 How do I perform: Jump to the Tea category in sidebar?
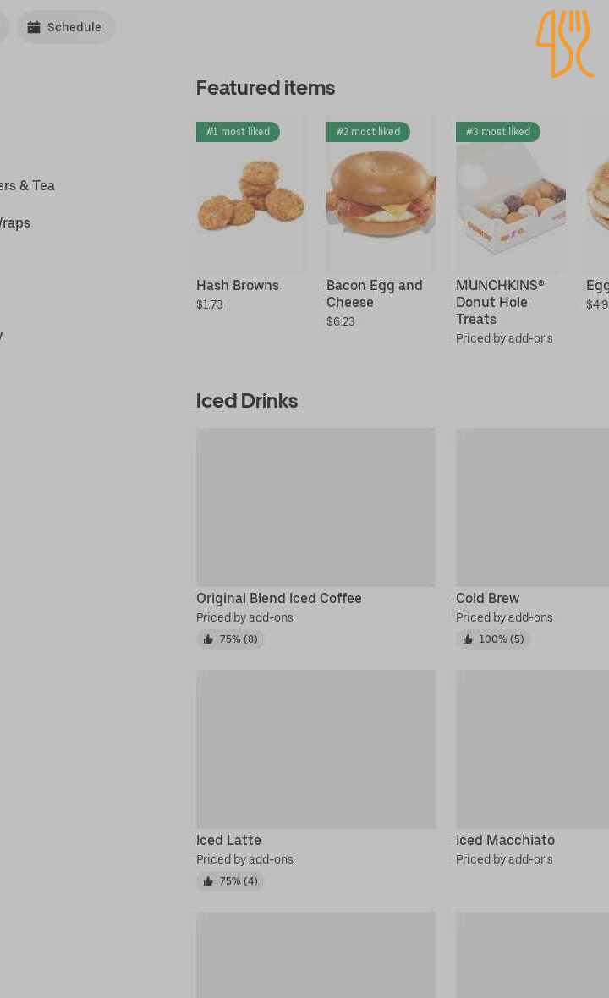click(x=27, y=185)
